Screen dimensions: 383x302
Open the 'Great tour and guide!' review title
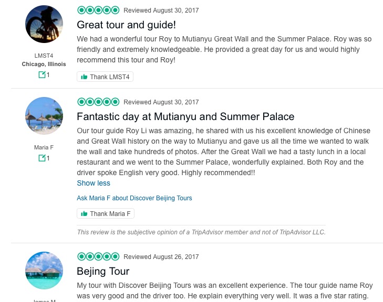tap(126, 25)
